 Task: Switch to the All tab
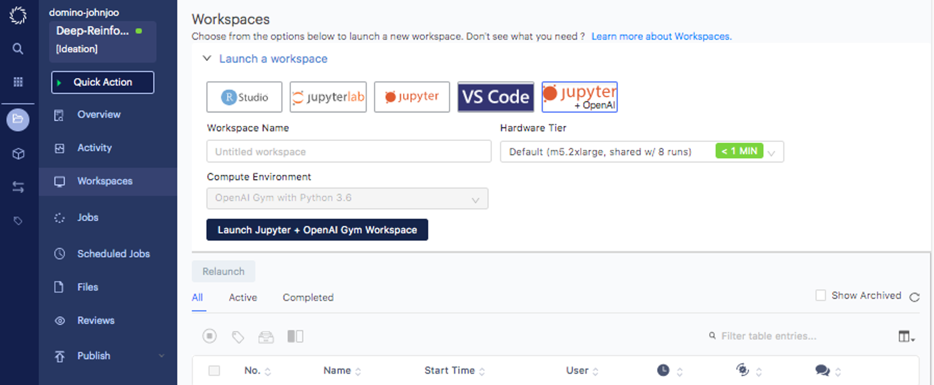197,297
